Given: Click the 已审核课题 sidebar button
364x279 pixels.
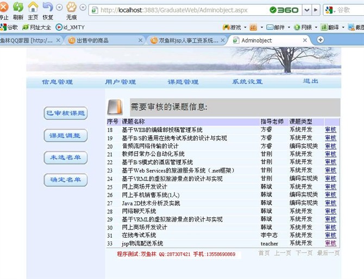Looking at the screenshot, I should [x=66, y=113].
